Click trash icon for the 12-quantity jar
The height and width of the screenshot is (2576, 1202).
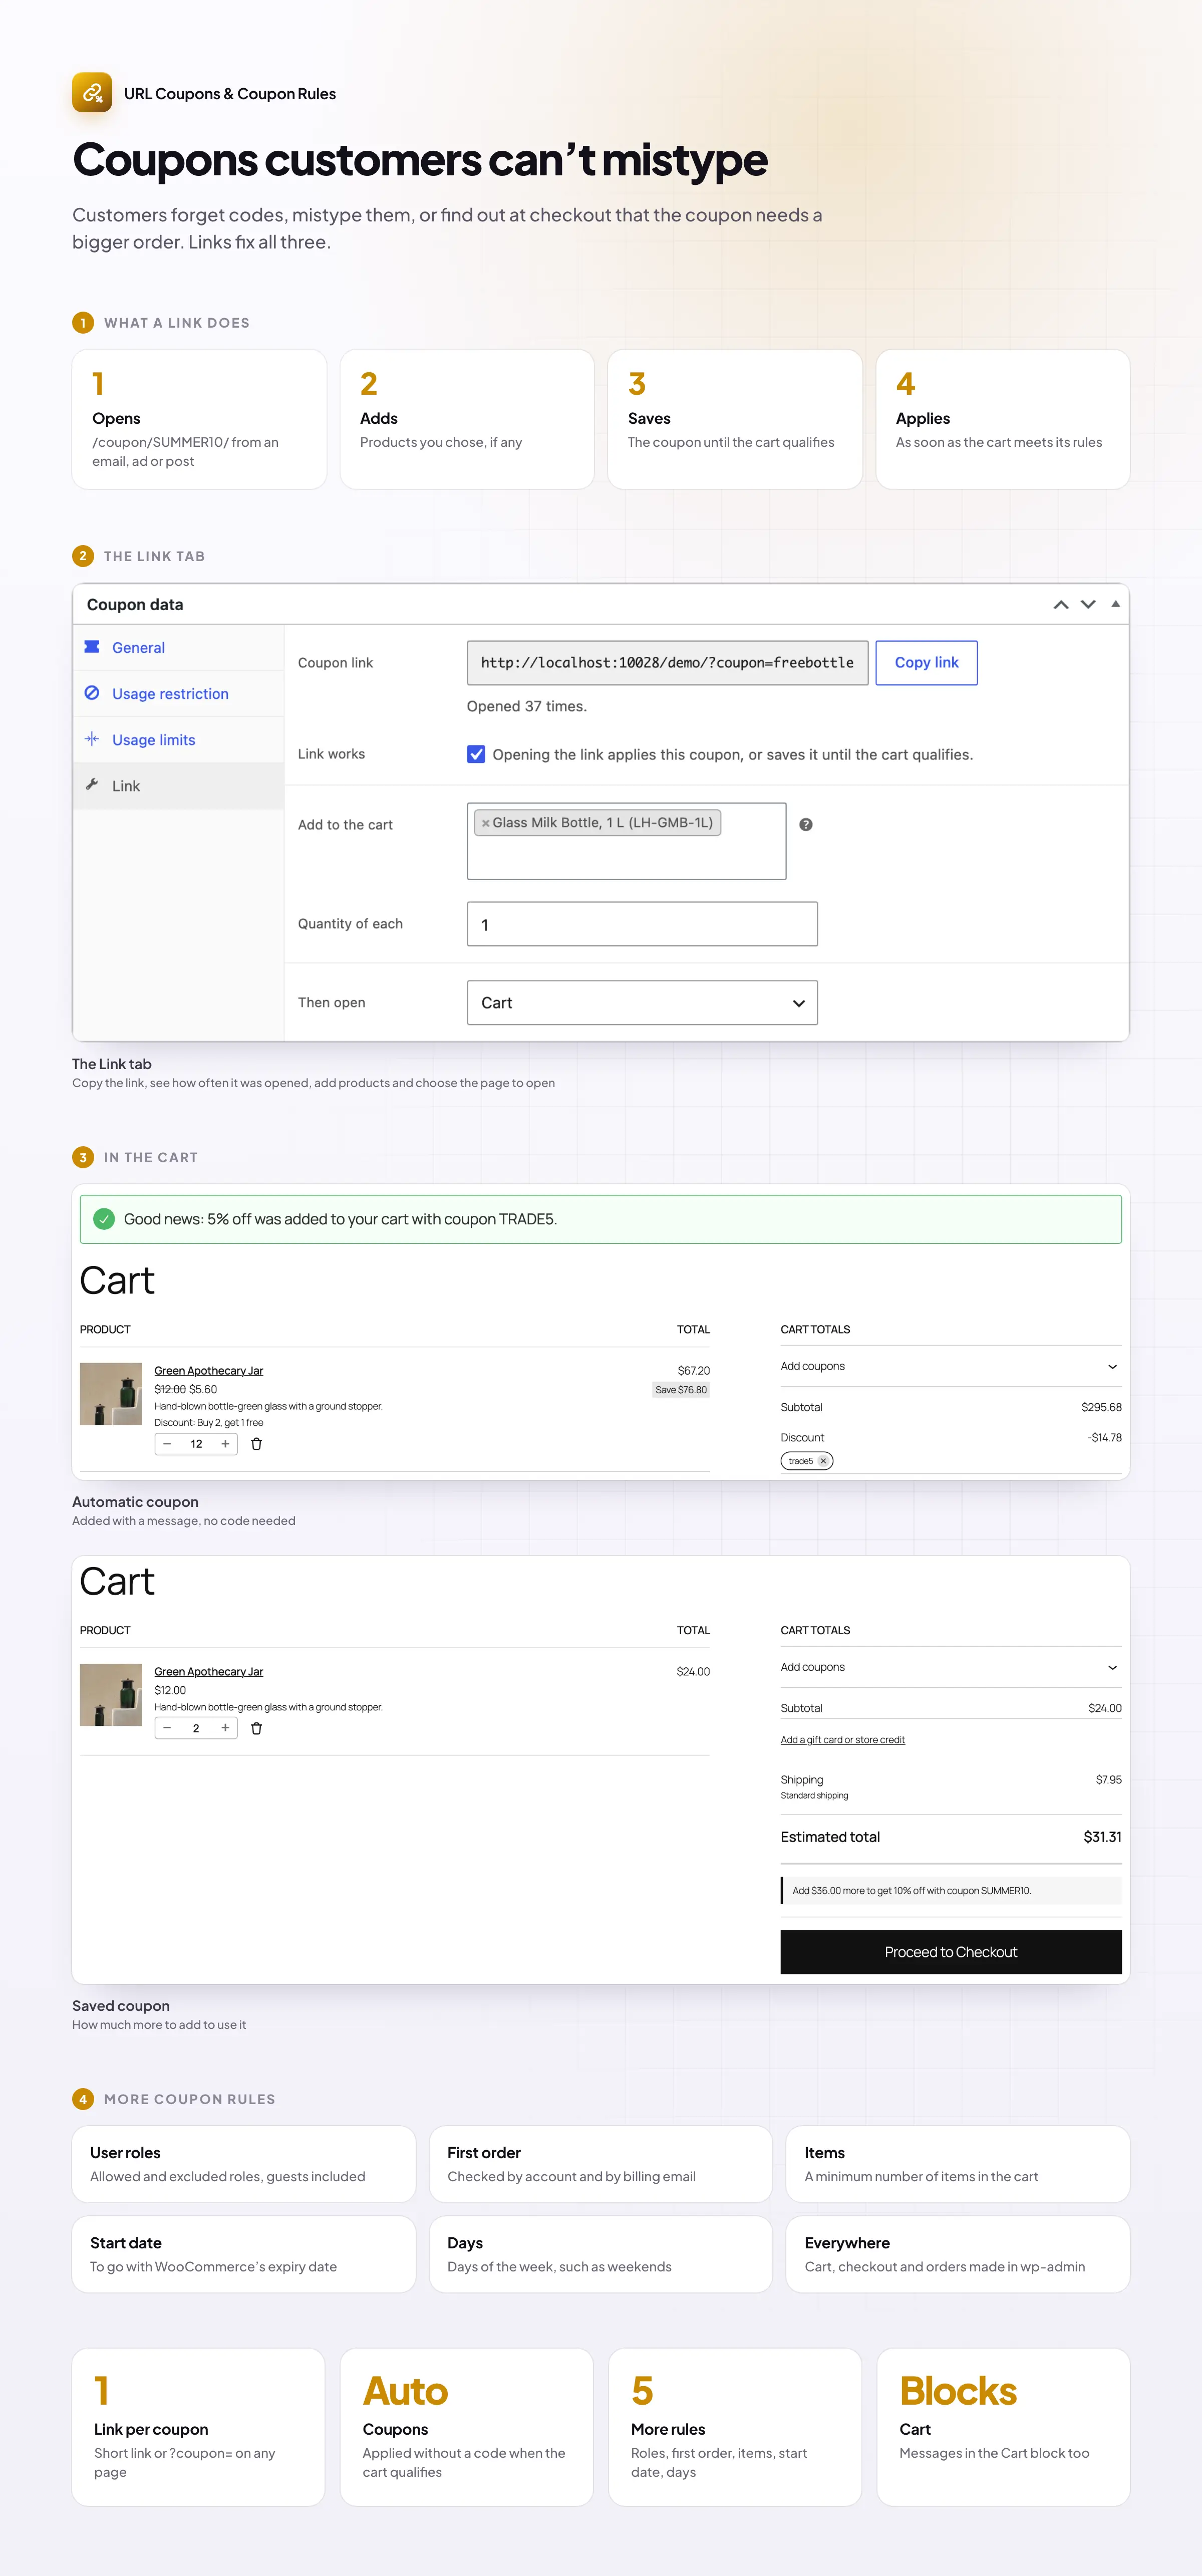256,1444
